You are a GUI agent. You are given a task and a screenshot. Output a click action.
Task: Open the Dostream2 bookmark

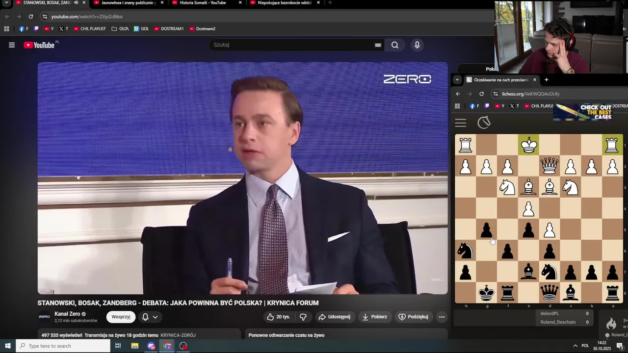[x=202, y=29]
